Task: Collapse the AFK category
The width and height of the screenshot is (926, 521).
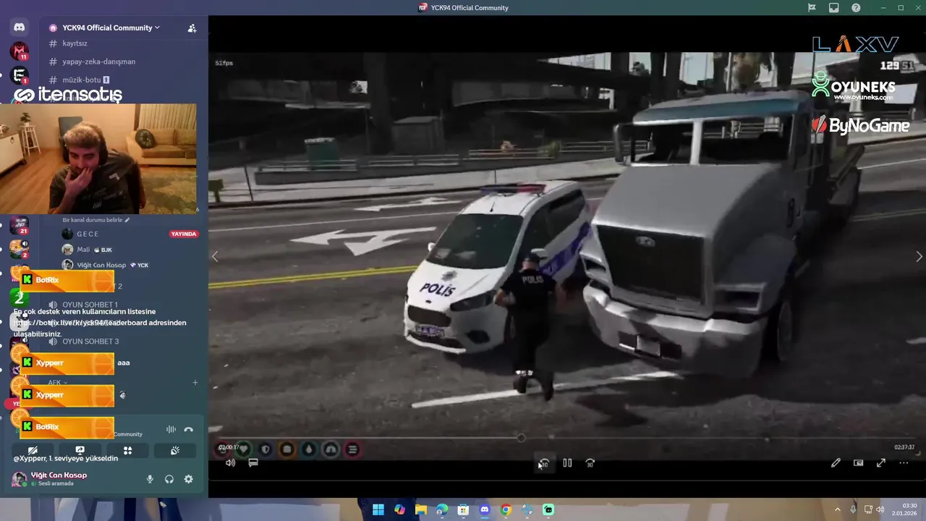Action: [x=57, y=382]
